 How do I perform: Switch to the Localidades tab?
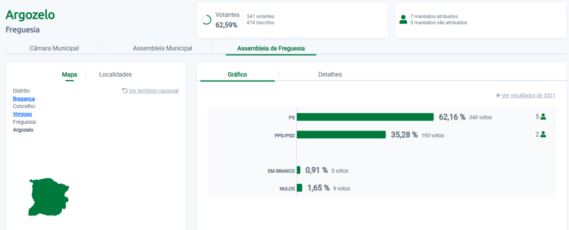(x=115, y=74)
